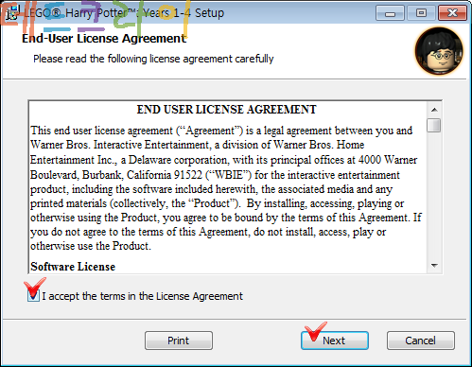The height and width of the screenshot is (367, 472).
Task: Click the license scrollbar thumb
Action: (x=434, y=125)
